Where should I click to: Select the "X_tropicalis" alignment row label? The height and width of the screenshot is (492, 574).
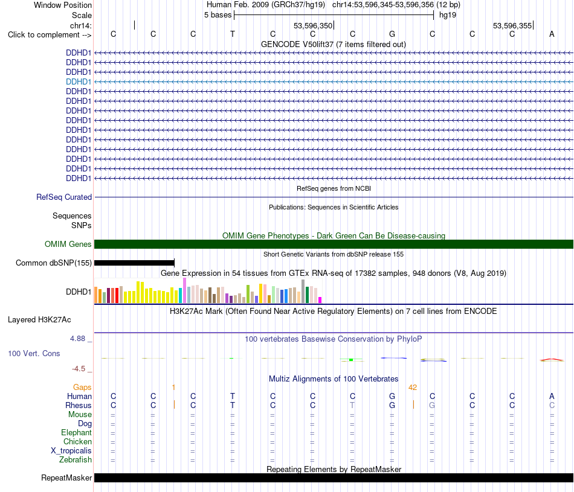(x=71, y=451)
